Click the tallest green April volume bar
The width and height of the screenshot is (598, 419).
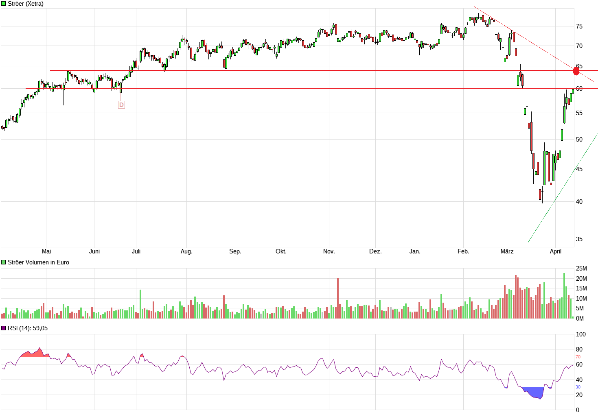[564, 296]
